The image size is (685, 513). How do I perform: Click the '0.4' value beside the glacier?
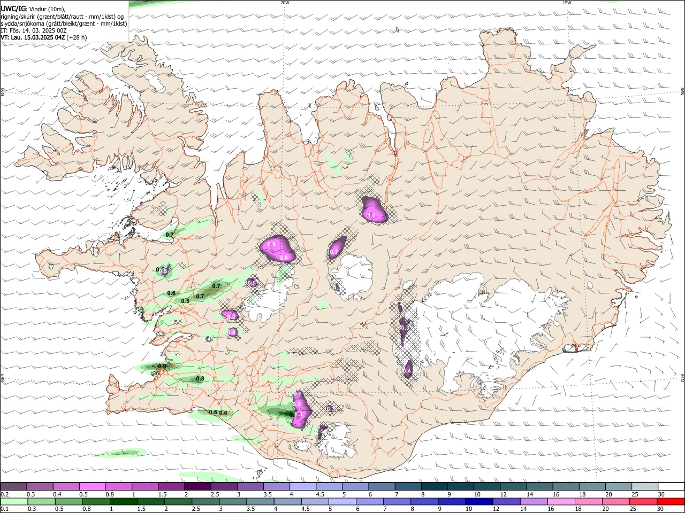pyautogui.click(x=407, y=371)
